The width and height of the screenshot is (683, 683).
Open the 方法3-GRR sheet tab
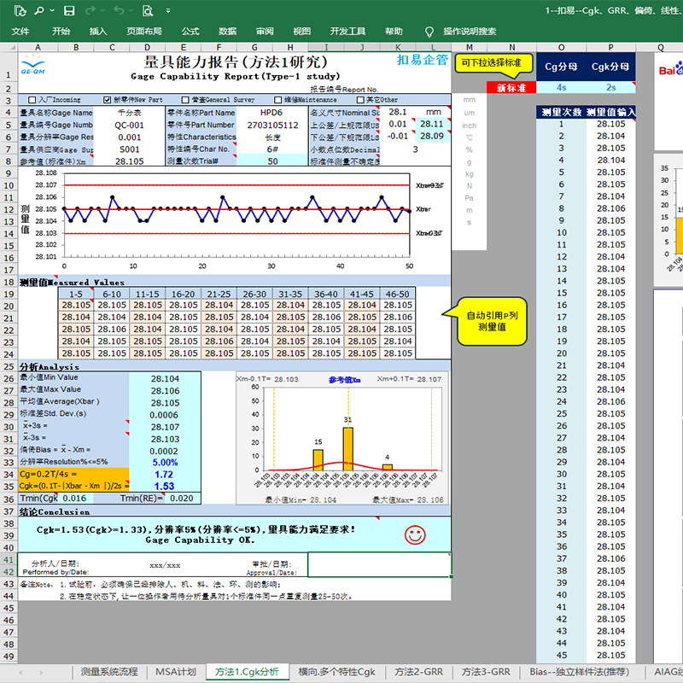[486, 672]
